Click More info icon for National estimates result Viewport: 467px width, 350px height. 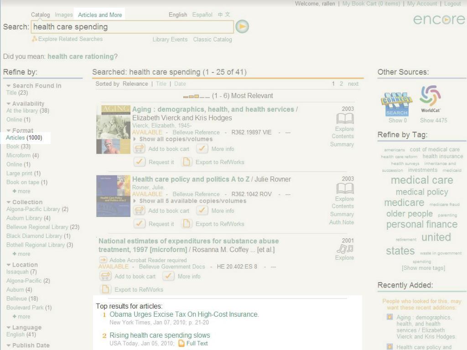[x=168, y=276]
